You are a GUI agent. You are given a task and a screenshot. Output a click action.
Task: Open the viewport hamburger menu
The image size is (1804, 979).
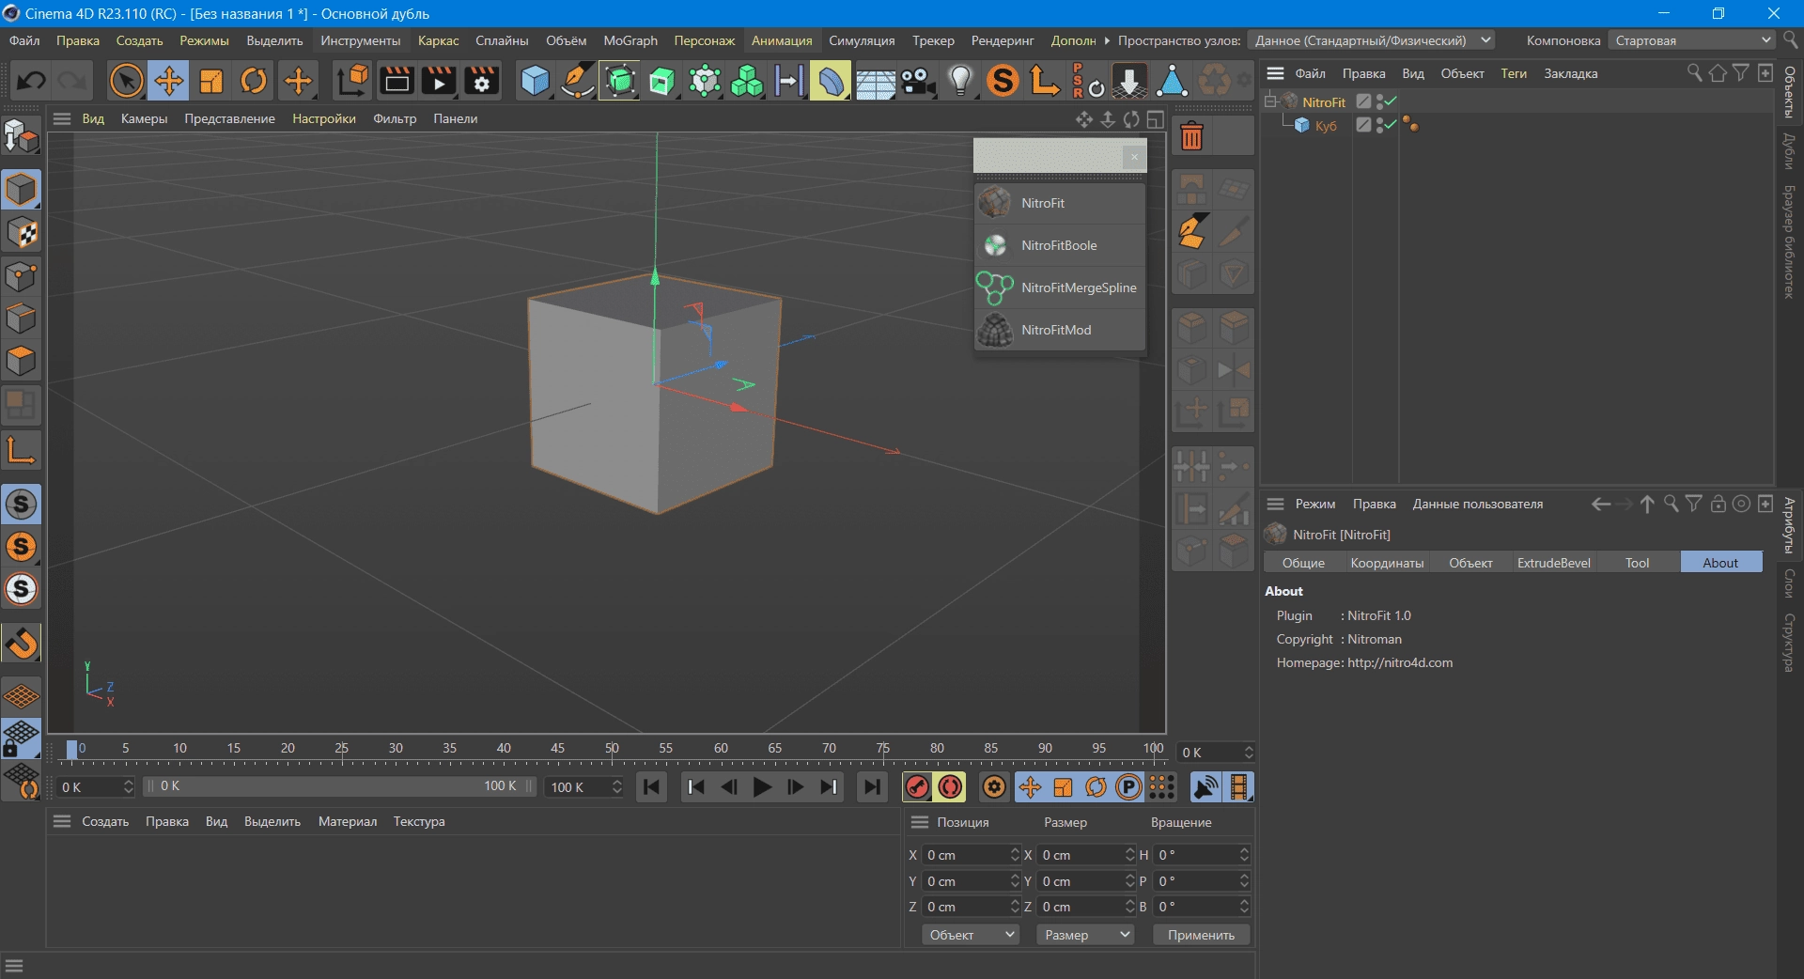pyautogui.click(x=62, y=118)
